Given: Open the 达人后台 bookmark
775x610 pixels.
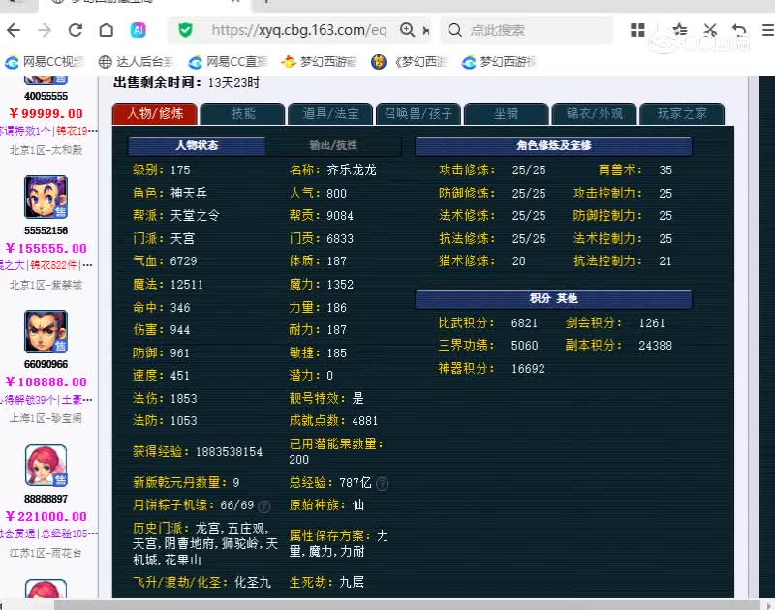Looking at the screenshot, I should pyautogui.click(x=136, y=62).
